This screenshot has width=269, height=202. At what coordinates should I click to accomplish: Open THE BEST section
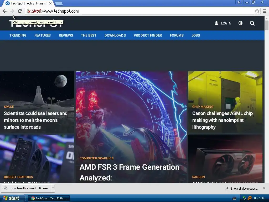[89, 36]
